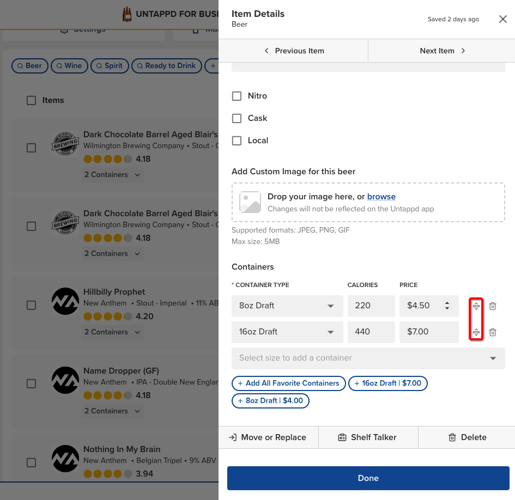Delete this item
The image size is (515, 500).
coord(466,437)
